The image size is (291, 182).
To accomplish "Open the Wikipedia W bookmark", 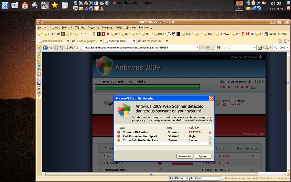I will coord(252,34).
